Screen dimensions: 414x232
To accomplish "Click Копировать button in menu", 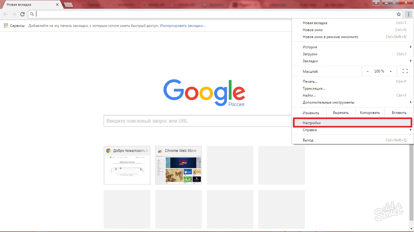I will click(x=370, y=113).
